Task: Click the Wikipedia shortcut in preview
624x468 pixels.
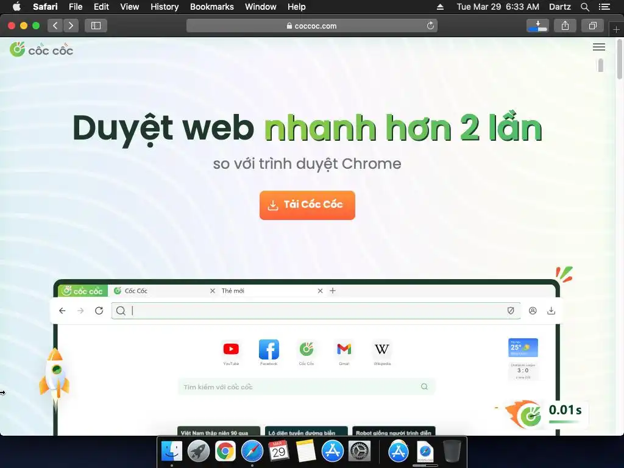Action: (x=382, y=353)
